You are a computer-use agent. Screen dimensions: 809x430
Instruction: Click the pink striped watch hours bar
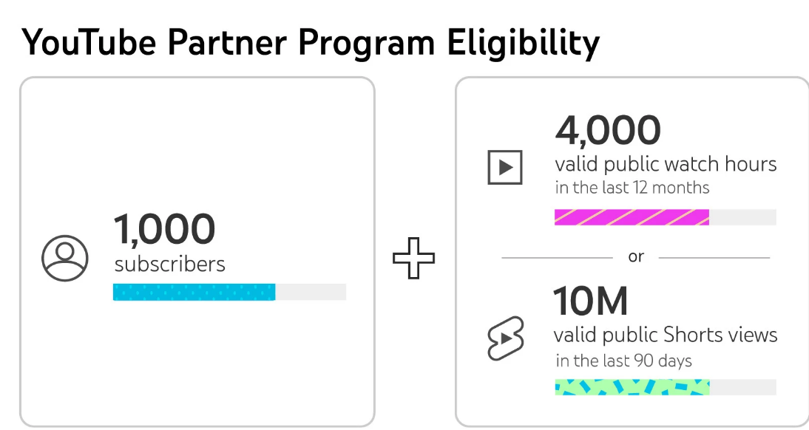(x=632, y=217)
